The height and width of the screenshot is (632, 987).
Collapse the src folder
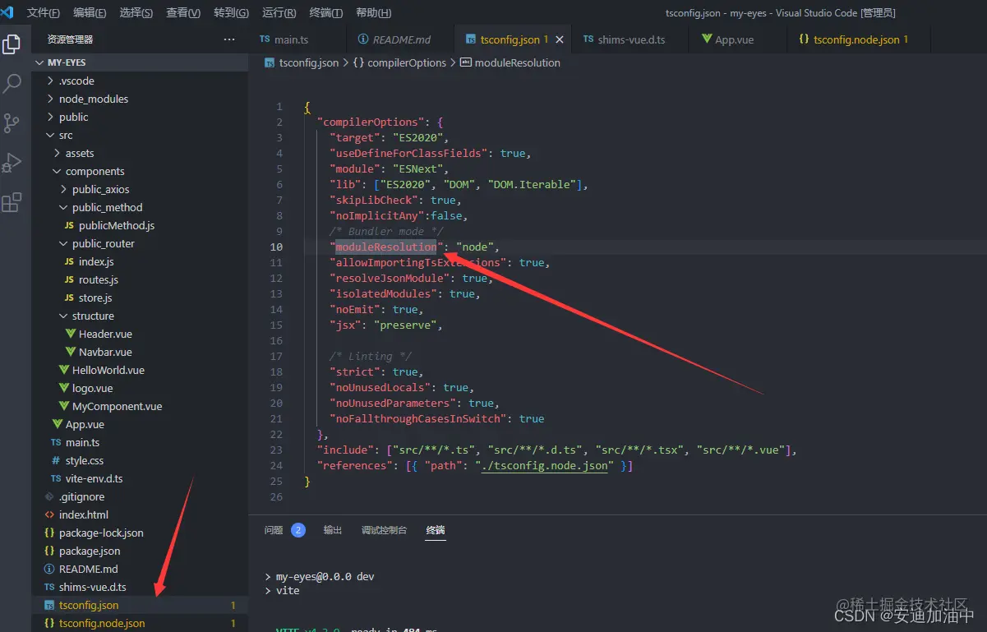pyautogui.click(x=140, y=135)
